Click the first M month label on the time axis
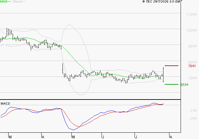199x139 pixels. click(x=10, y=137)
